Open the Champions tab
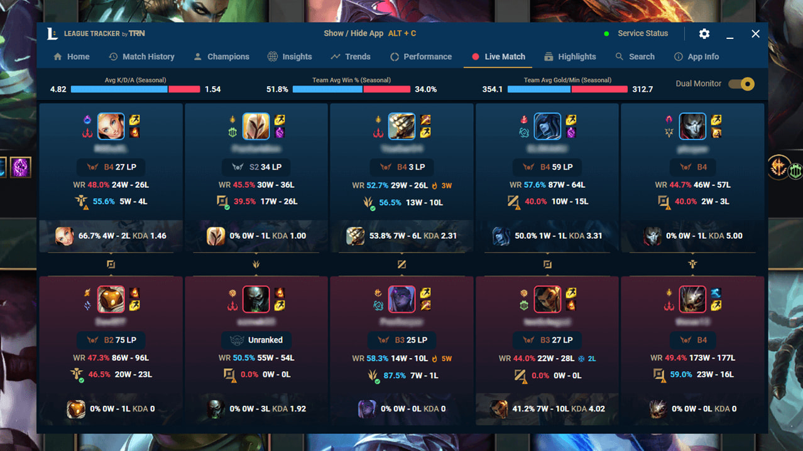The width and height of the screenshot is (803, 451). click(221, 57)
